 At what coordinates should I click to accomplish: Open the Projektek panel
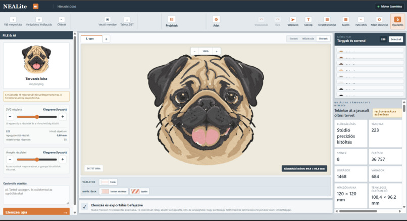(x=172, y=21)
